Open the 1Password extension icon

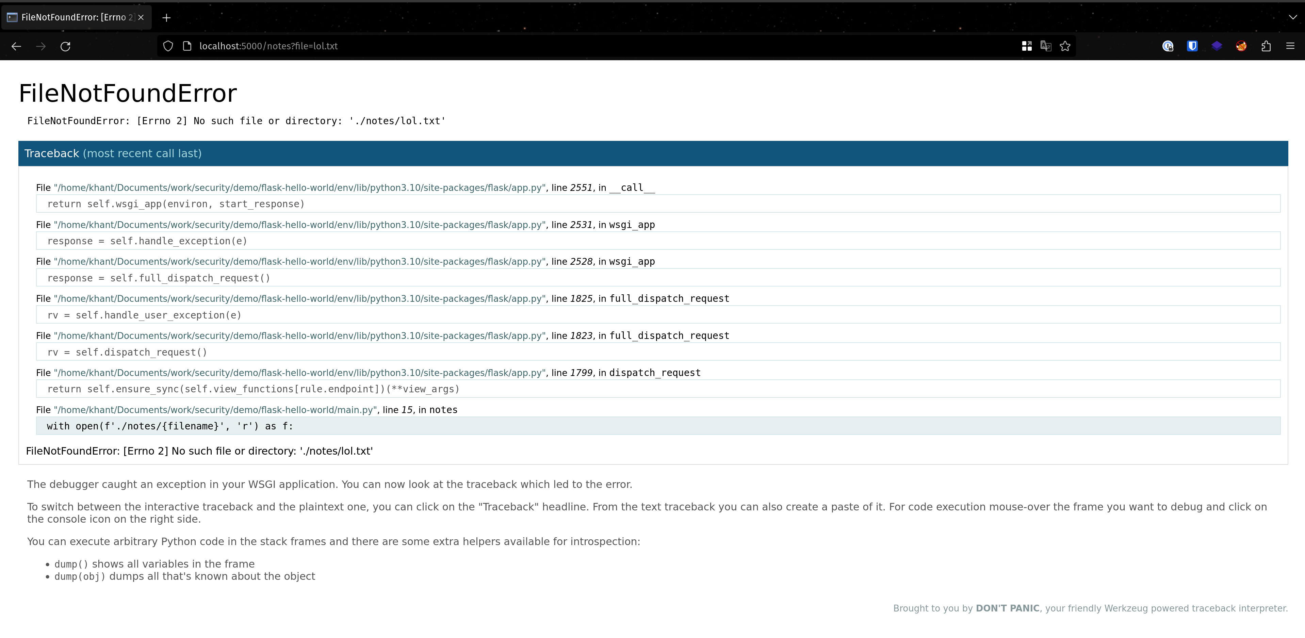click(x=1168, y=46)
